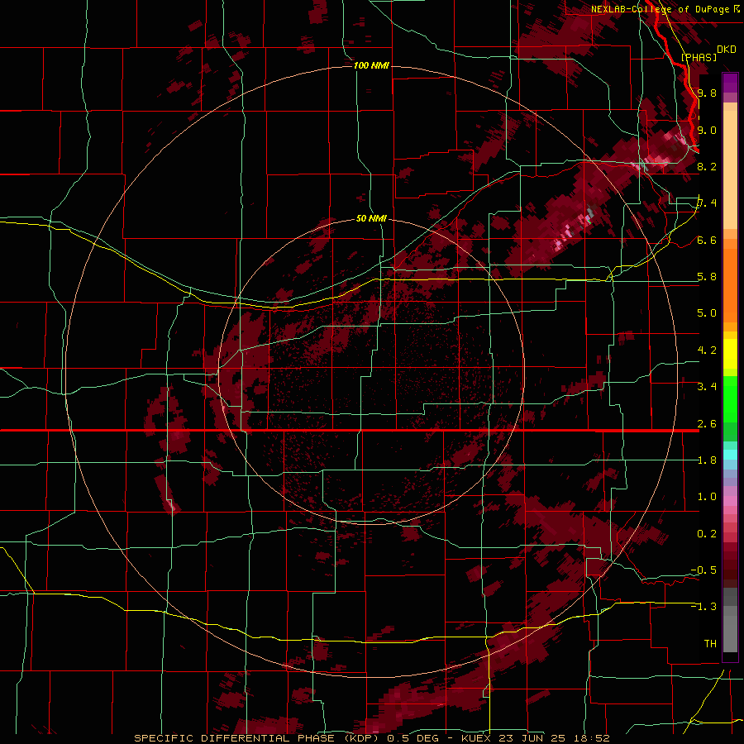Click the 1.0 value on color scale
Screen dimensions: 744x744
[707, 497]
